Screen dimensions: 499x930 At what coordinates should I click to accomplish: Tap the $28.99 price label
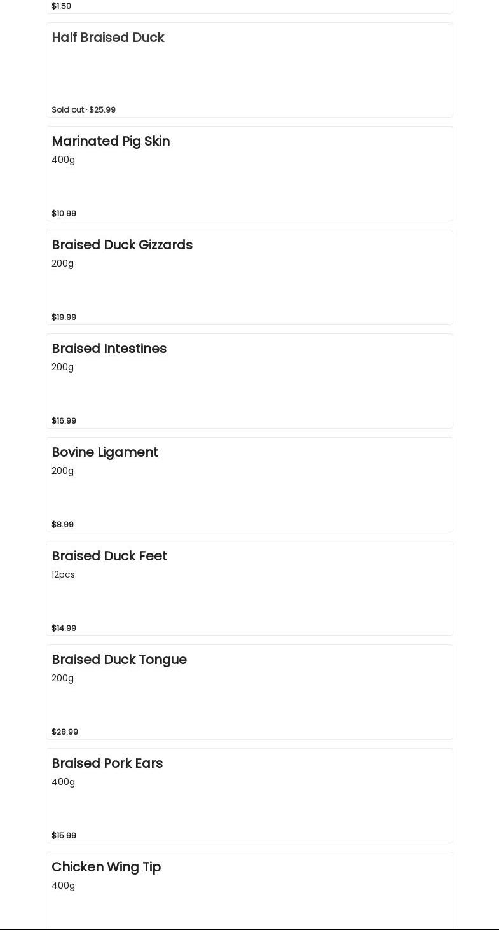[x=65, y=732]
